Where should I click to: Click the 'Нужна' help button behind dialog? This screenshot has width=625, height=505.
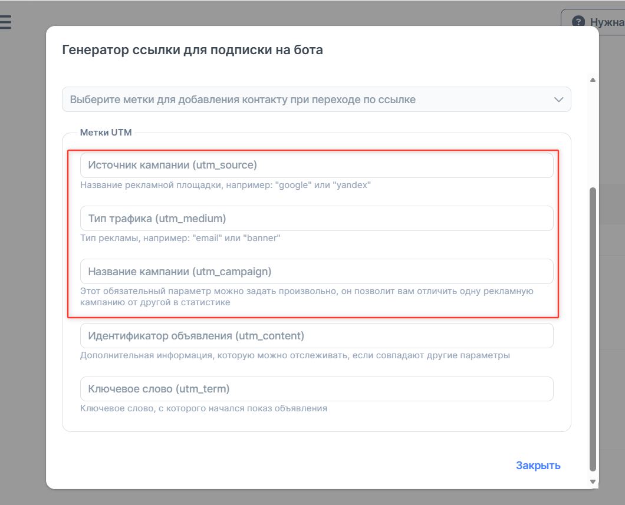(x=594, y=22)
